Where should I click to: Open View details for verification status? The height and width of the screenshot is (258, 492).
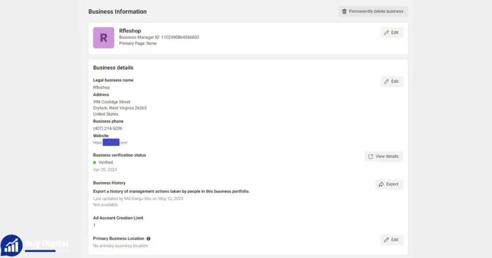tap(383, 156)
